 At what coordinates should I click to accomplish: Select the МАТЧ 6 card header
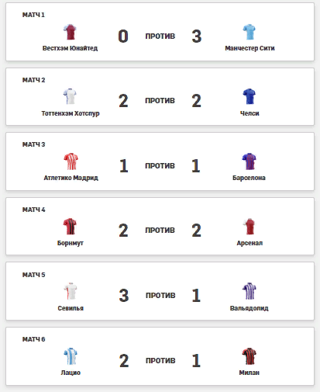pos(33,339)
